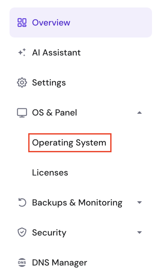Open the Licenses page
The image size is (160, 274).
[x=50, y=173]
